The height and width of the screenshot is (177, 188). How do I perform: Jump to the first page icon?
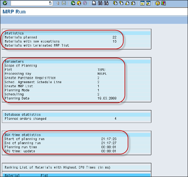(x=115, y=3)
